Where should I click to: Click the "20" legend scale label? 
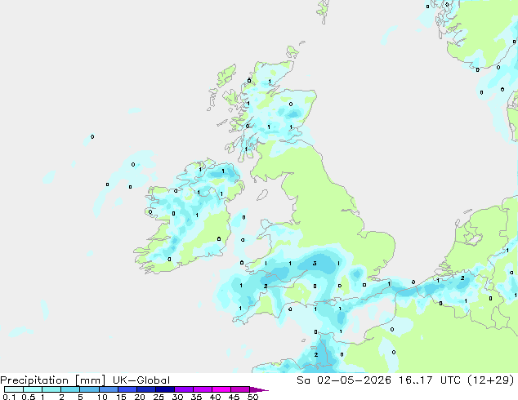pyautogui.click(x=140, y=397)
